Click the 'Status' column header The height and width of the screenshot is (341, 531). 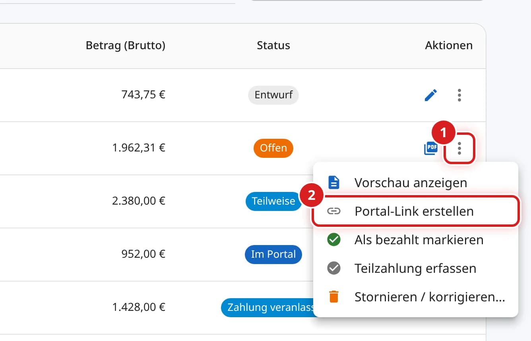[273, 46]
